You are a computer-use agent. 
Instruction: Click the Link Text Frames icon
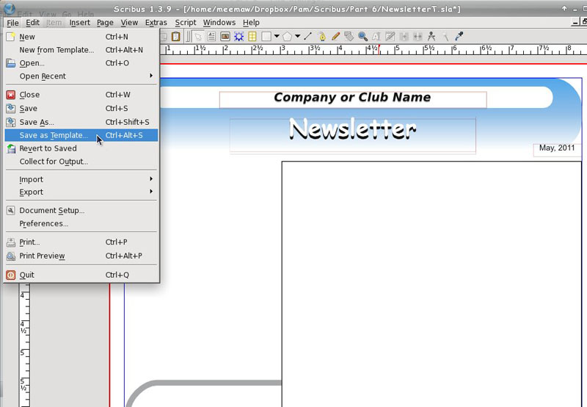404,37
